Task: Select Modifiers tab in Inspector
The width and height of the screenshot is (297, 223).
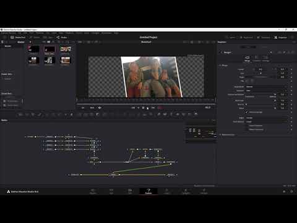Action: pos(265,47)
